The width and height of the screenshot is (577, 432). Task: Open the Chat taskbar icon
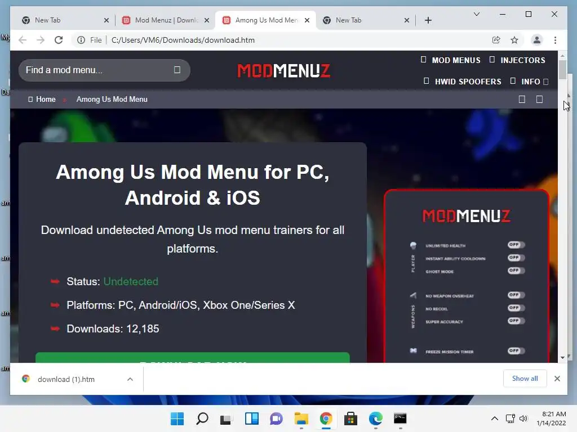click(276, 418)
